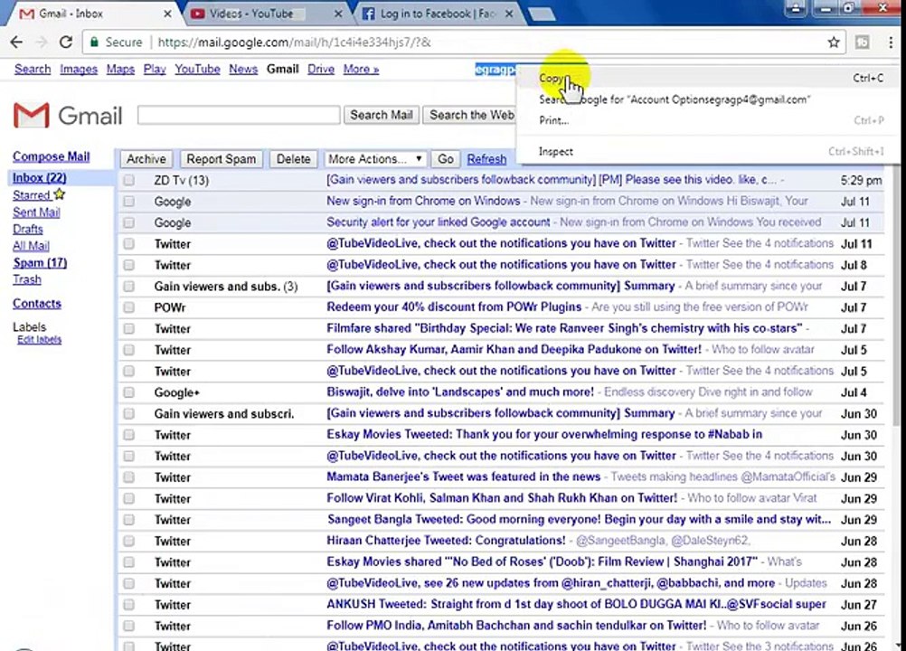This screenshot has height=651, width=906.
Task: Click the Report Spam button
Action: [x=222, y=159]
